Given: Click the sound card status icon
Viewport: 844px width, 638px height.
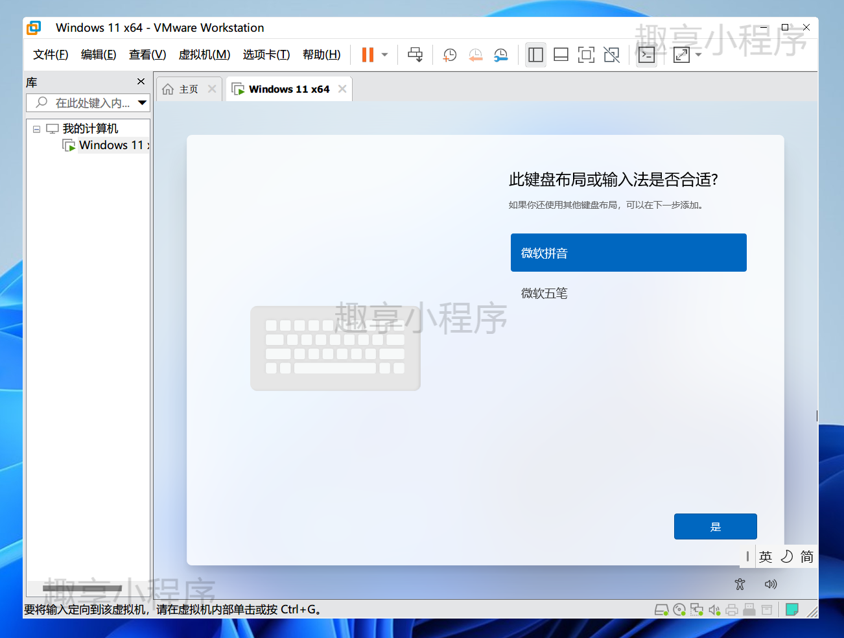Looking at the screenshot, I should click(714, 609).
